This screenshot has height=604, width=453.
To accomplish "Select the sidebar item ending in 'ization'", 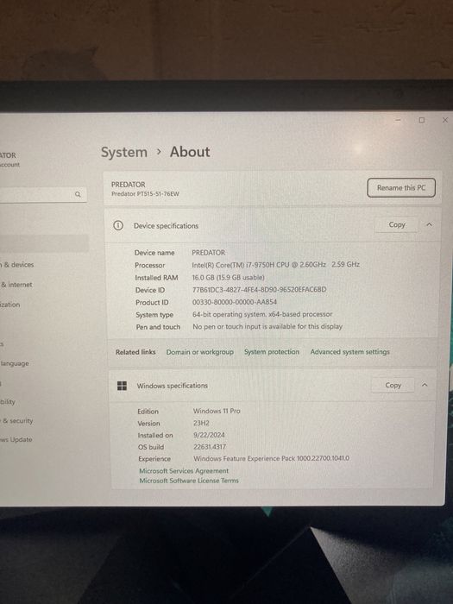I will pos(10,305).
